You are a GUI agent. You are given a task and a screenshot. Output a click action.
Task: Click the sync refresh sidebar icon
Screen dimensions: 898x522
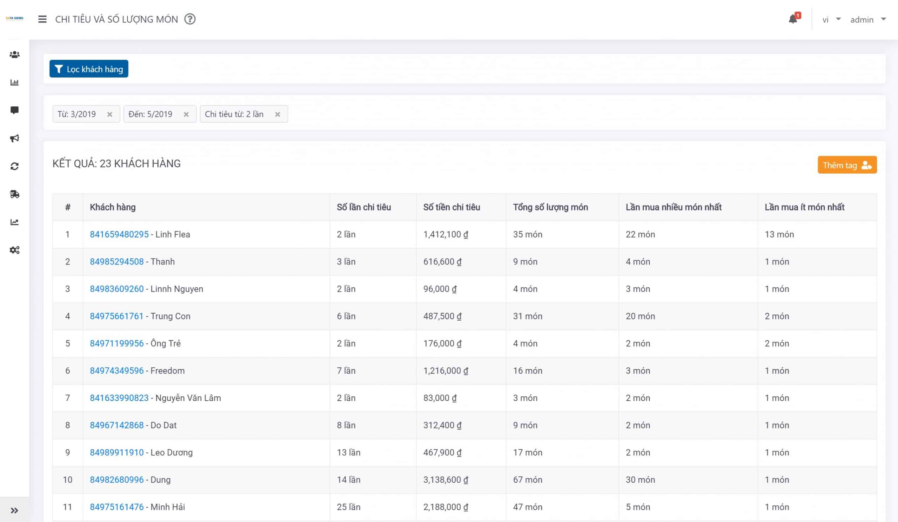coord(14,166)
